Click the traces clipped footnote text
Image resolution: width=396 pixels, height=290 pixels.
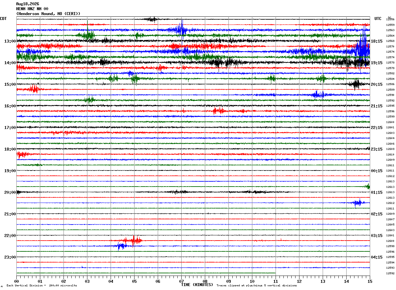tap(257, 285)
